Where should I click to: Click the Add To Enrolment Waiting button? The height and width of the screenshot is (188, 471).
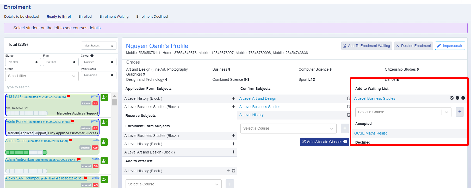[x=367, y=46]
